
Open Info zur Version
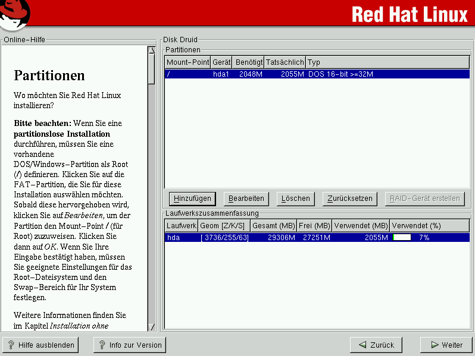coord(129,345)
